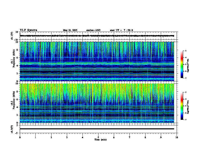Click the "Time (min)" x-axis label

tap(101, 140)
